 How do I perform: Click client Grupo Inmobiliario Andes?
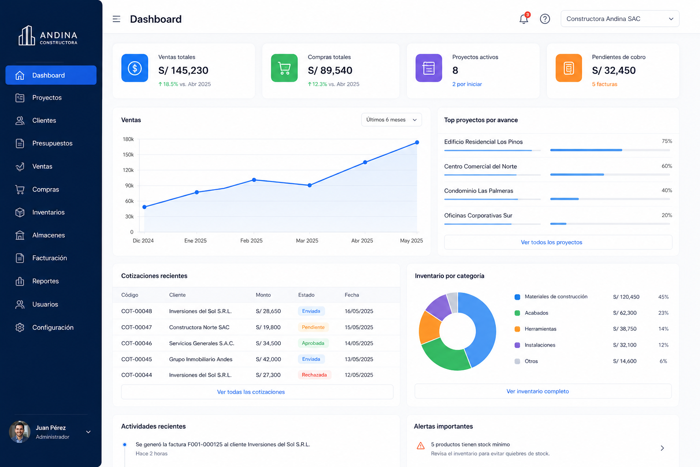[x=201, y=359]
